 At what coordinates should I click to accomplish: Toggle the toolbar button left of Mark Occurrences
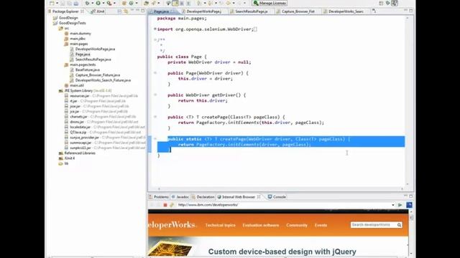(168, 3)
